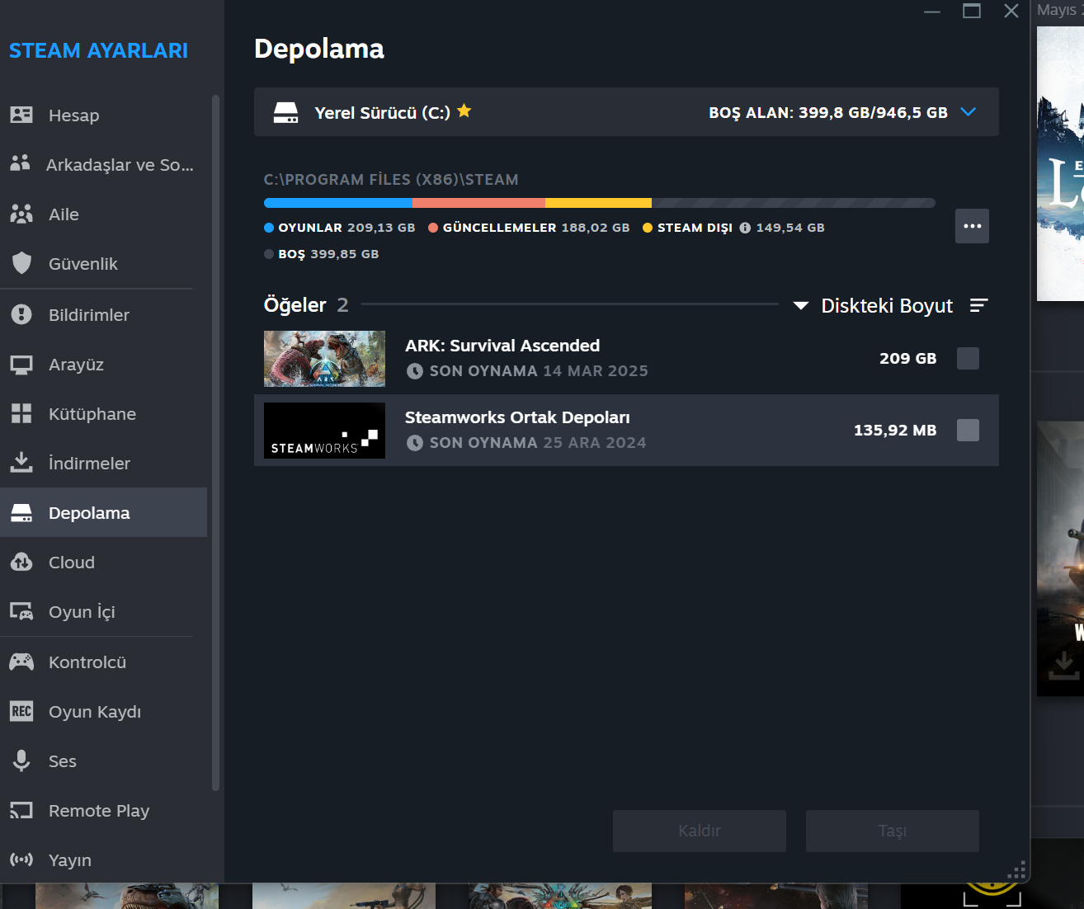1084x909 pixels.
Task: Click the 209 GB size value
Action: tap(908, 359)
